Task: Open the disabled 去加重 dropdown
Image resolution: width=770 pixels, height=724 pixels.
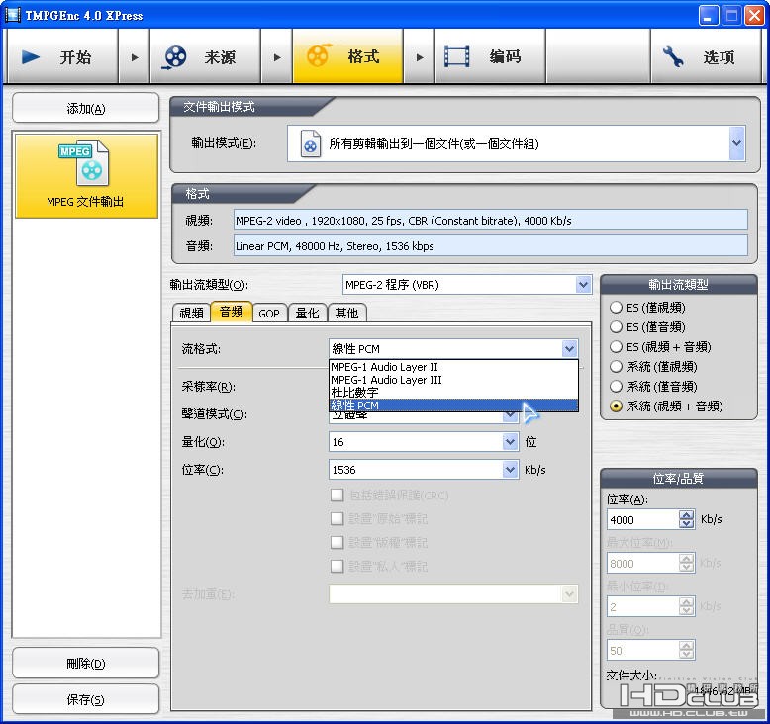Action: (x=569, y=594)
